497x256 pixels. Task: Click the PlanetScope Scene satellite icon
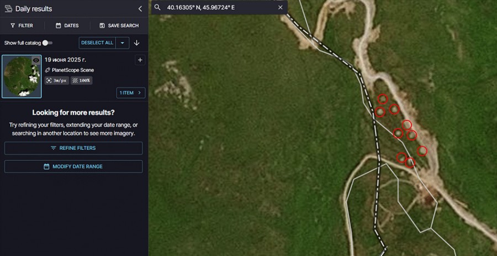(x=47, y=70)
